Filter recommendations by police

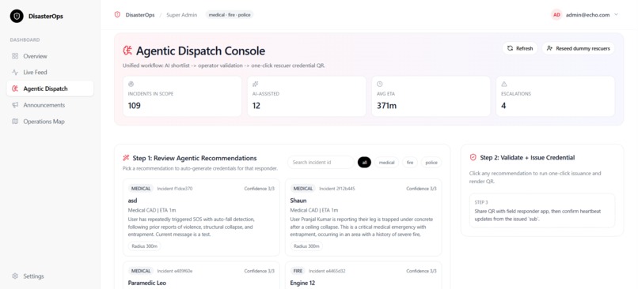[x=431, y=163]
